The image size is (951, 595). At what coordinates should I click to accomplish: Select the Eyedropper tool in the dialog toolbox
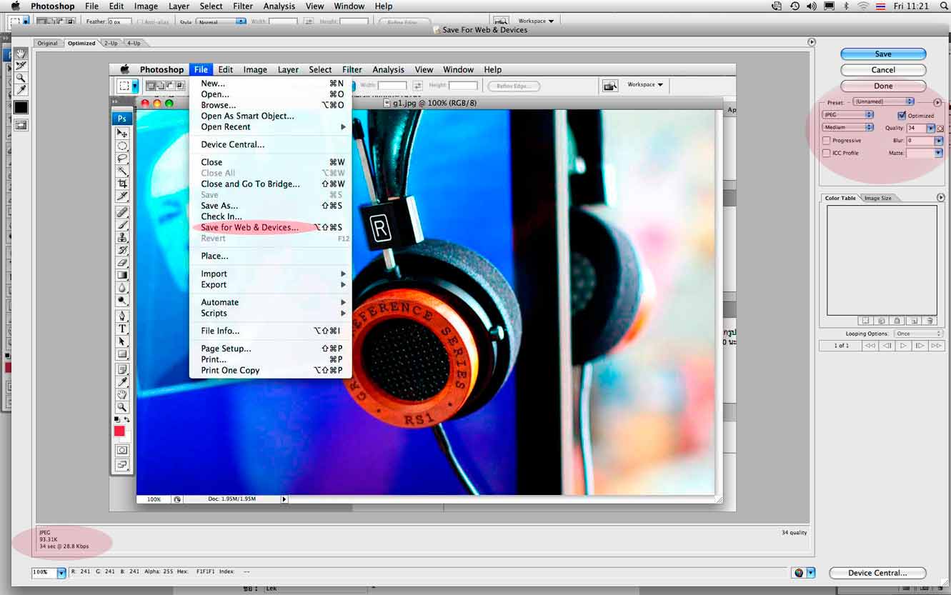(x=21, y=90)
